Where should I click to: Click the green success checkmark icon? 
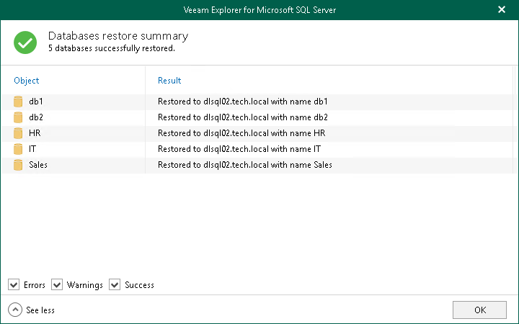25,42
